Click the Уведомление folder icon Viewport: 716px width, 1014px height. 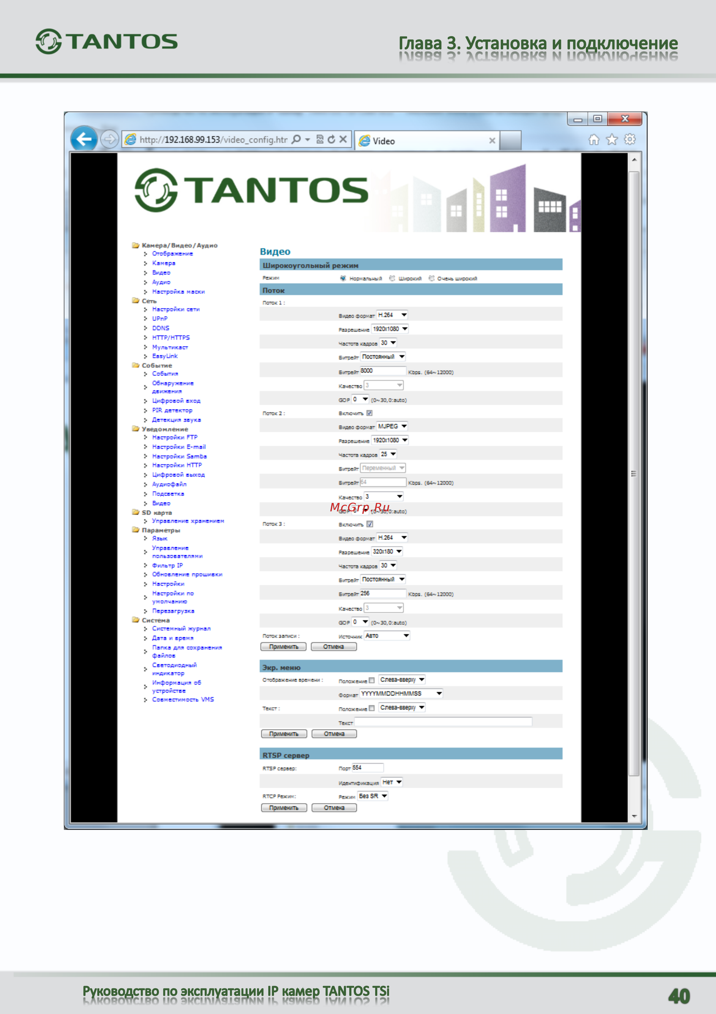pyautogui.click(x=136, y=429)
